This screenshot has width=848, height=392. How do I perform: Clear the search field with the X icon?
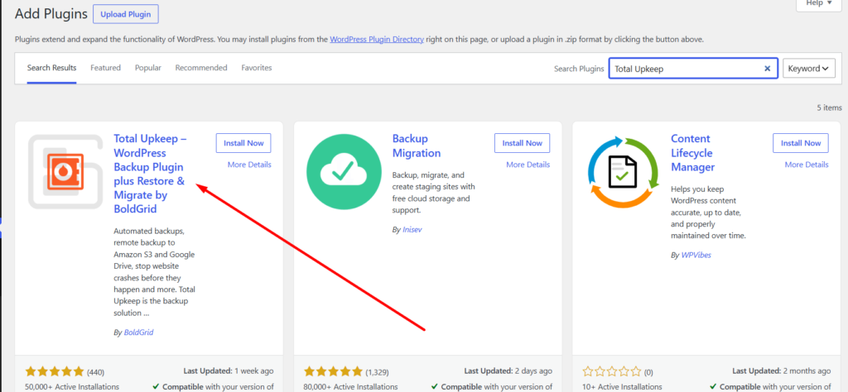[767, 69]
